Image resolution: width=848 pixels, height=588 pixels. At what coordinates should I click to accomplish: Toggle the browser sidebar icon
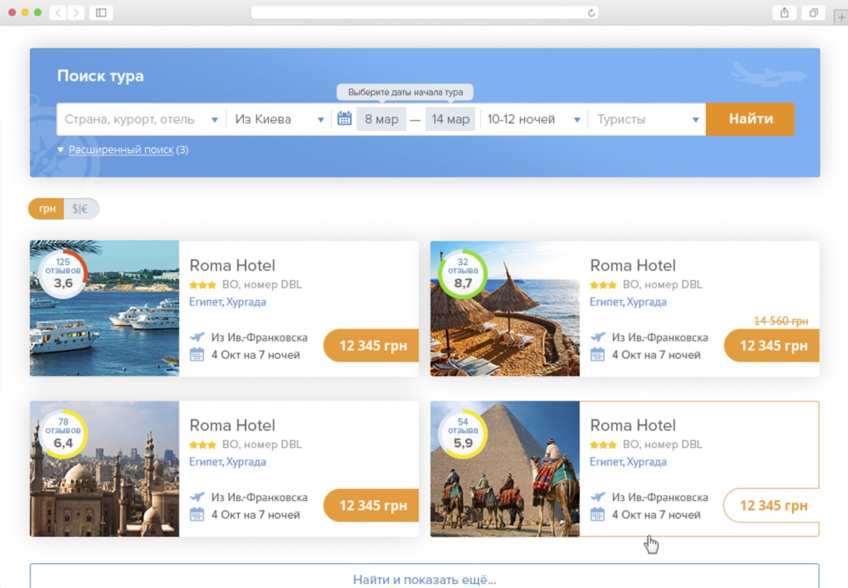click(101, 13)
